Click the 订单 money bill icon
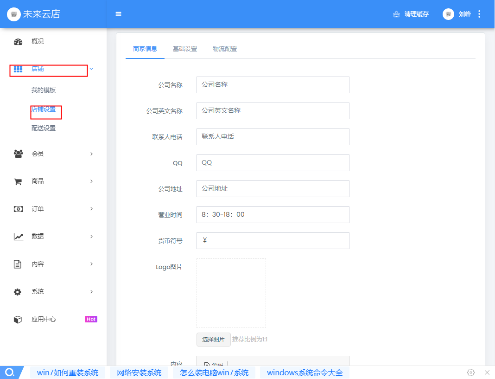495x379 pixels. [18, 209]
